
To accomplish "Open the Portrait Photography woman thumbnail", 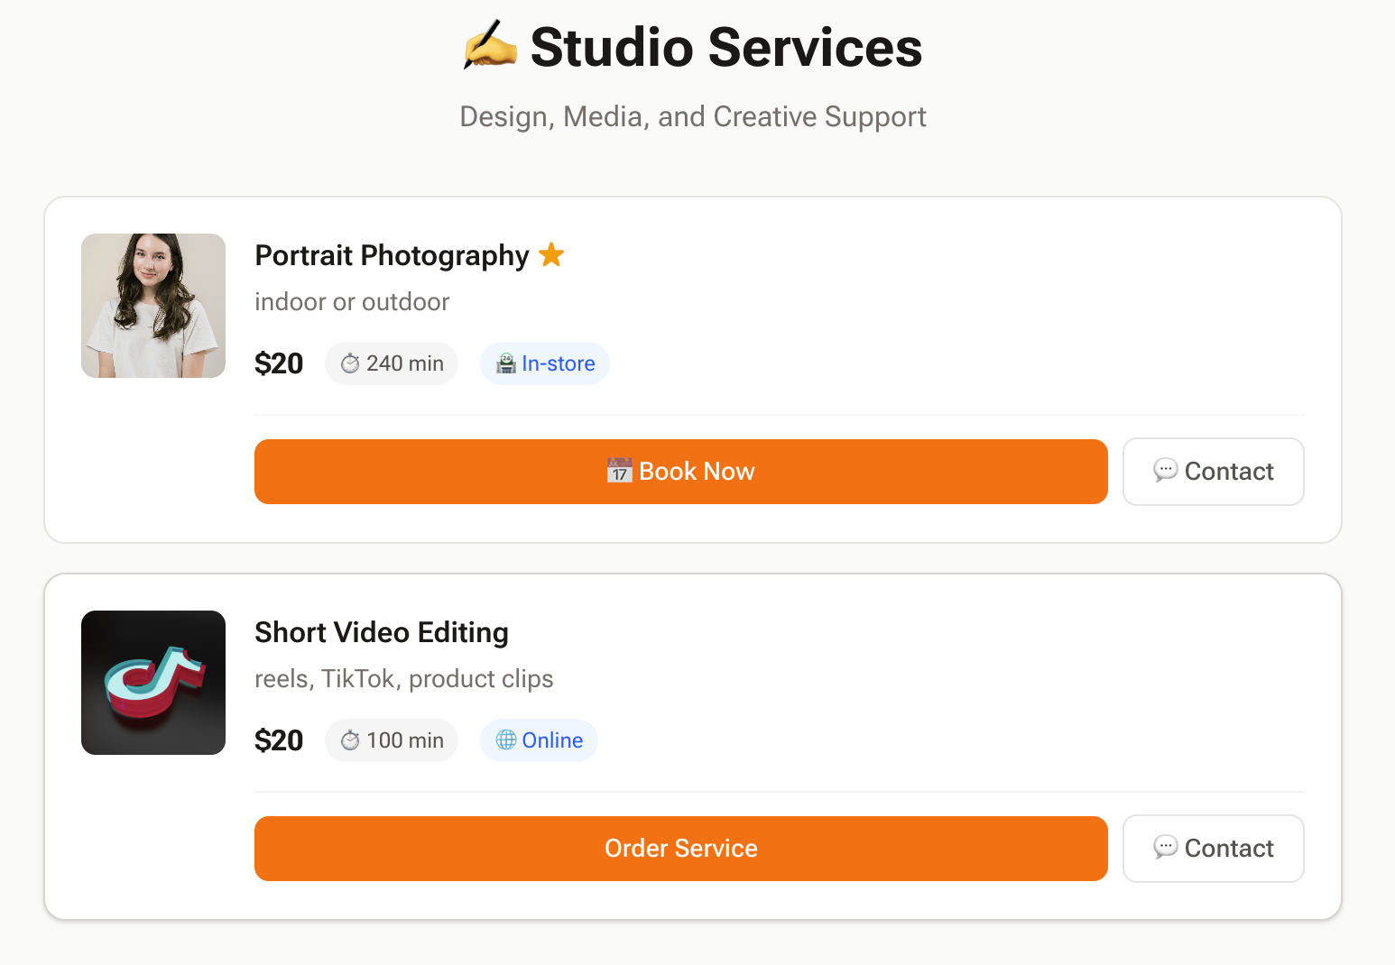I will pos(153,306).
